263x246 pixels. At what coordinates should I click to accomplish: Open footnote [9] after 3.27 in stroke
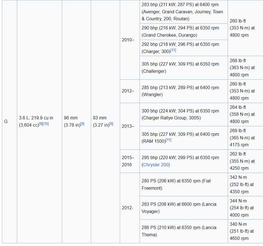click(x=111, y=124)
